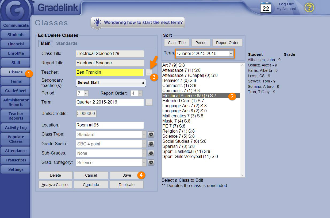
Task: Open My Account link
Action: (x=286, y=9)
